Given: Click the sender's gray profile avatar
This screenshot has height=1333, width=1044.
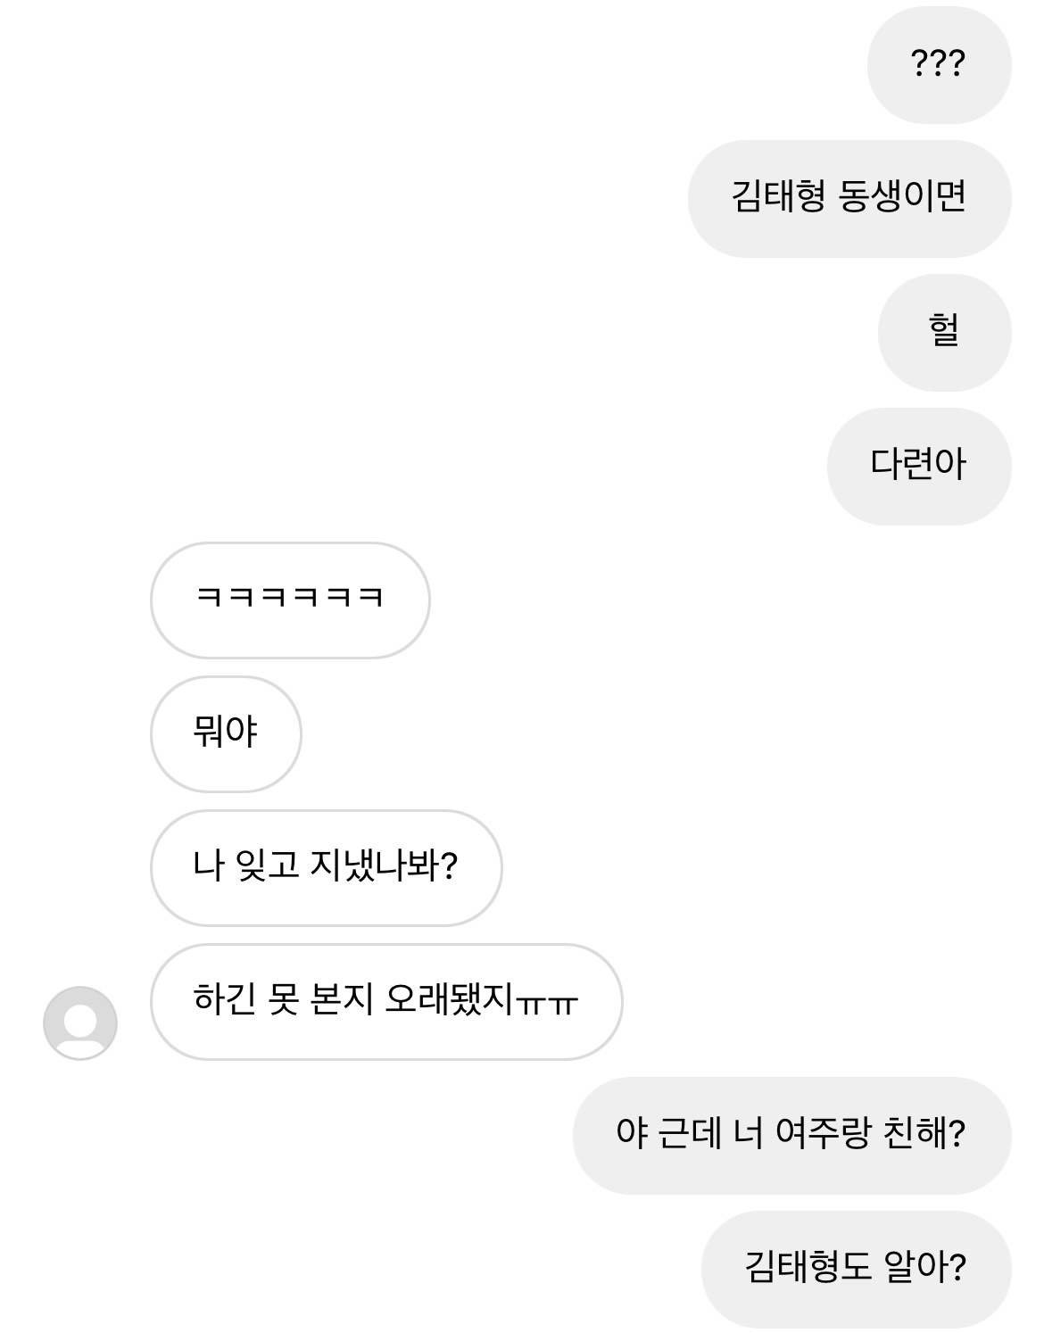Looking at the screenshot, I should click(80, 1023).
